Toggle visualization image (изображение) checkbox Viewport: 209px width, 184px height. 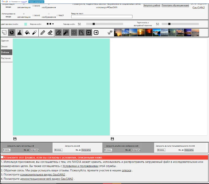49,4
